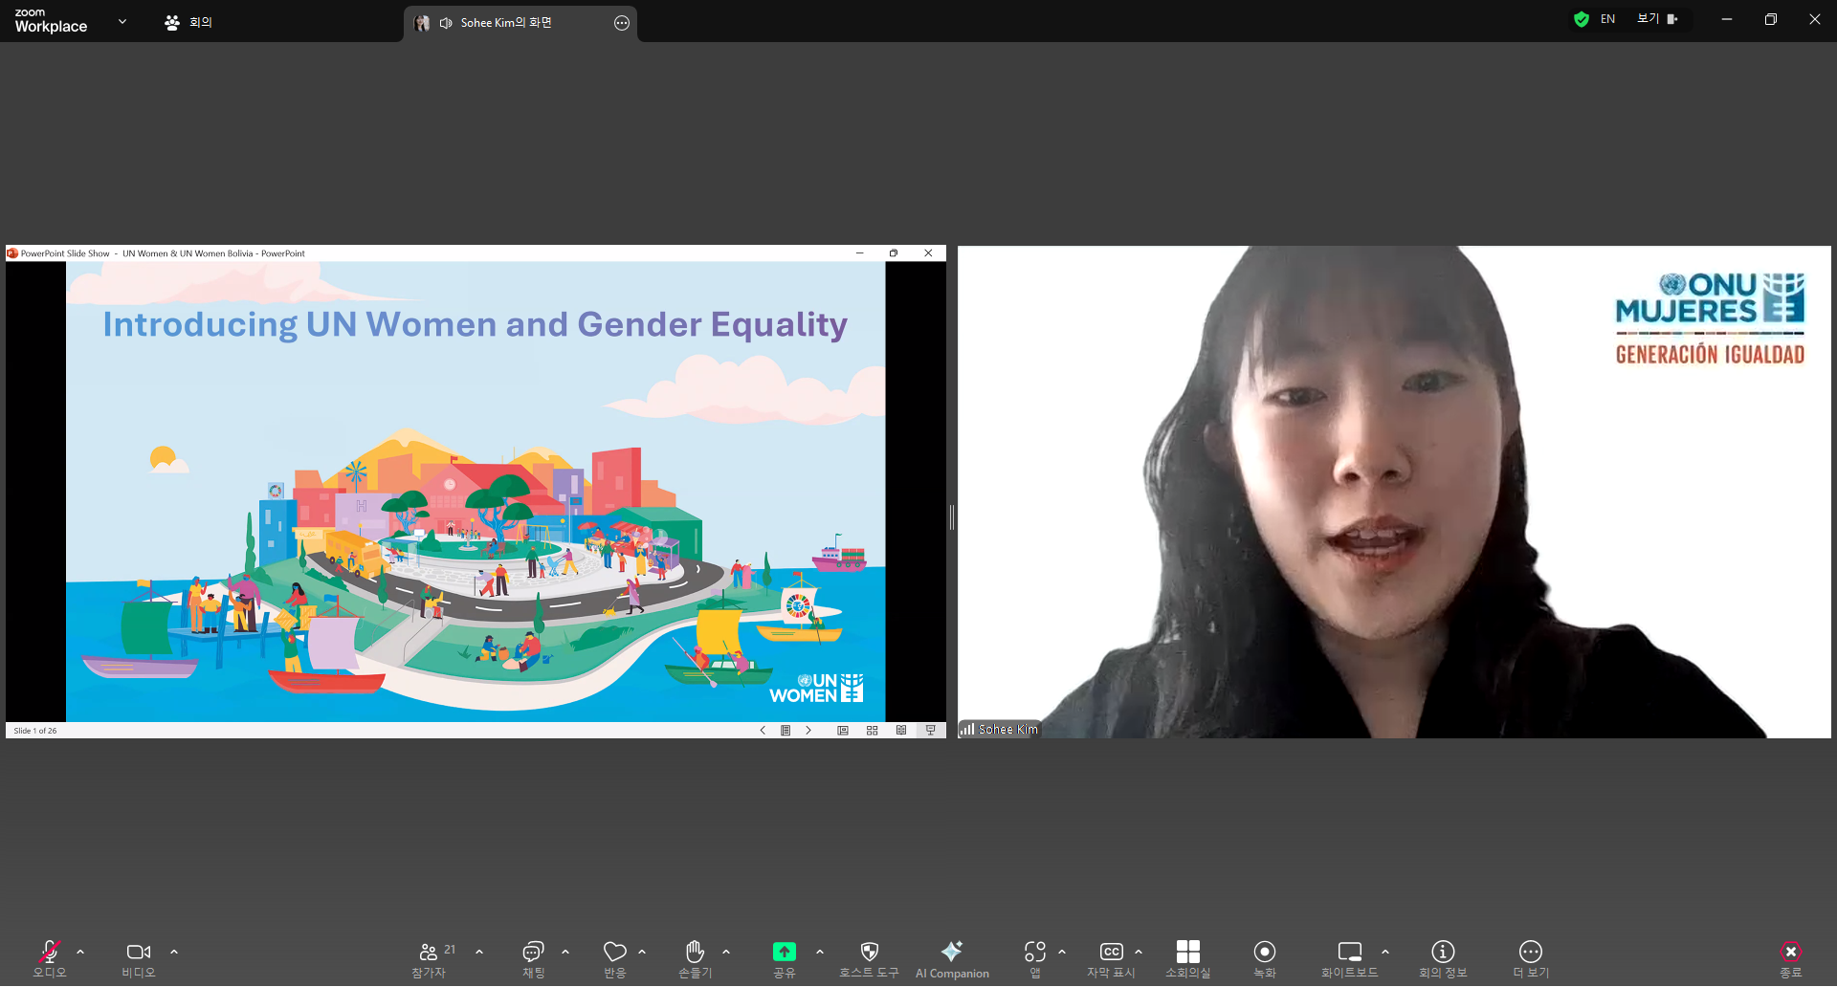
Task: End the meeting with red button
Action: click(x=1790, y=952)
